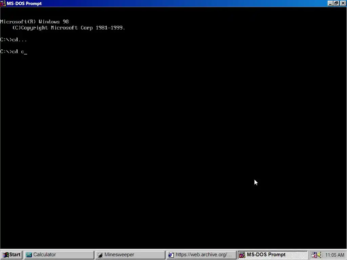Click the 'C:\>cd...' command line
The width and height of the screenshot is (347, 260).
(x=14, y=40)
